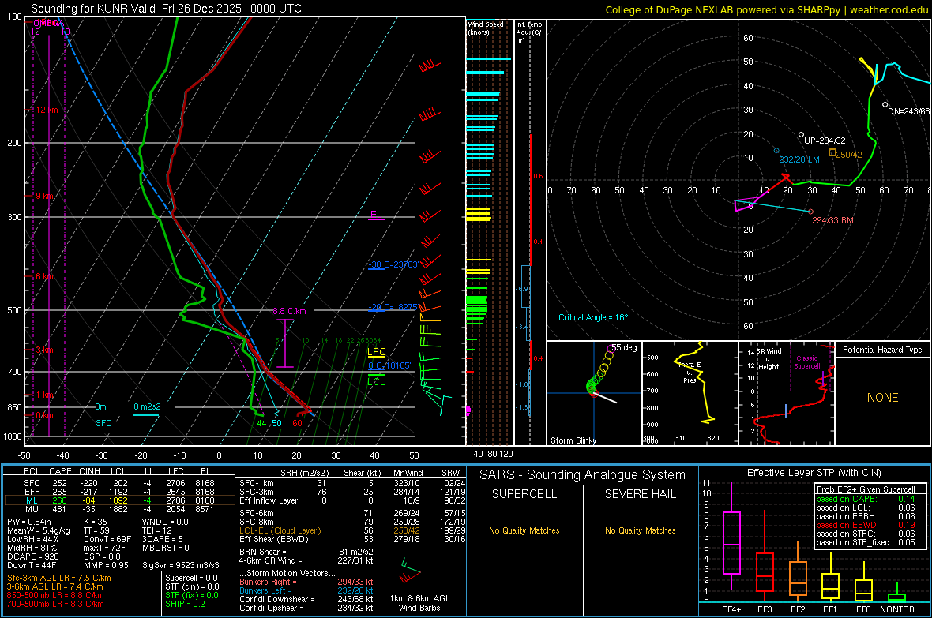Viewport: 932px width, 618px height.
Task: Click the Wind Speed (knots) header
Action: pyautogui.click(x=486, y=28)
